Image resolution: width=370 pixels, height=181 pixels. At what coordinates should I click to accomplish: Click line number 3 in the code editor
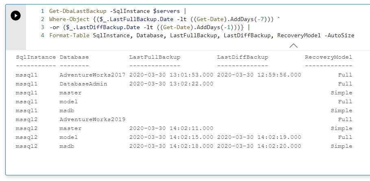coord(42,27)
